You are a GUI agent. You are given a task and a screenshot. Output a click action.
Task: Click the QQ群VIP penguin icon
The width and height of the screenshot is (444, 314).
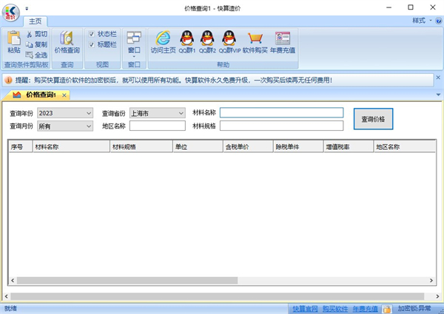point(229,38)
